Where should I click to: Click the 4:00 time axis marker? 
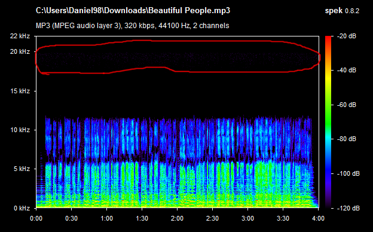click(318, 218)
